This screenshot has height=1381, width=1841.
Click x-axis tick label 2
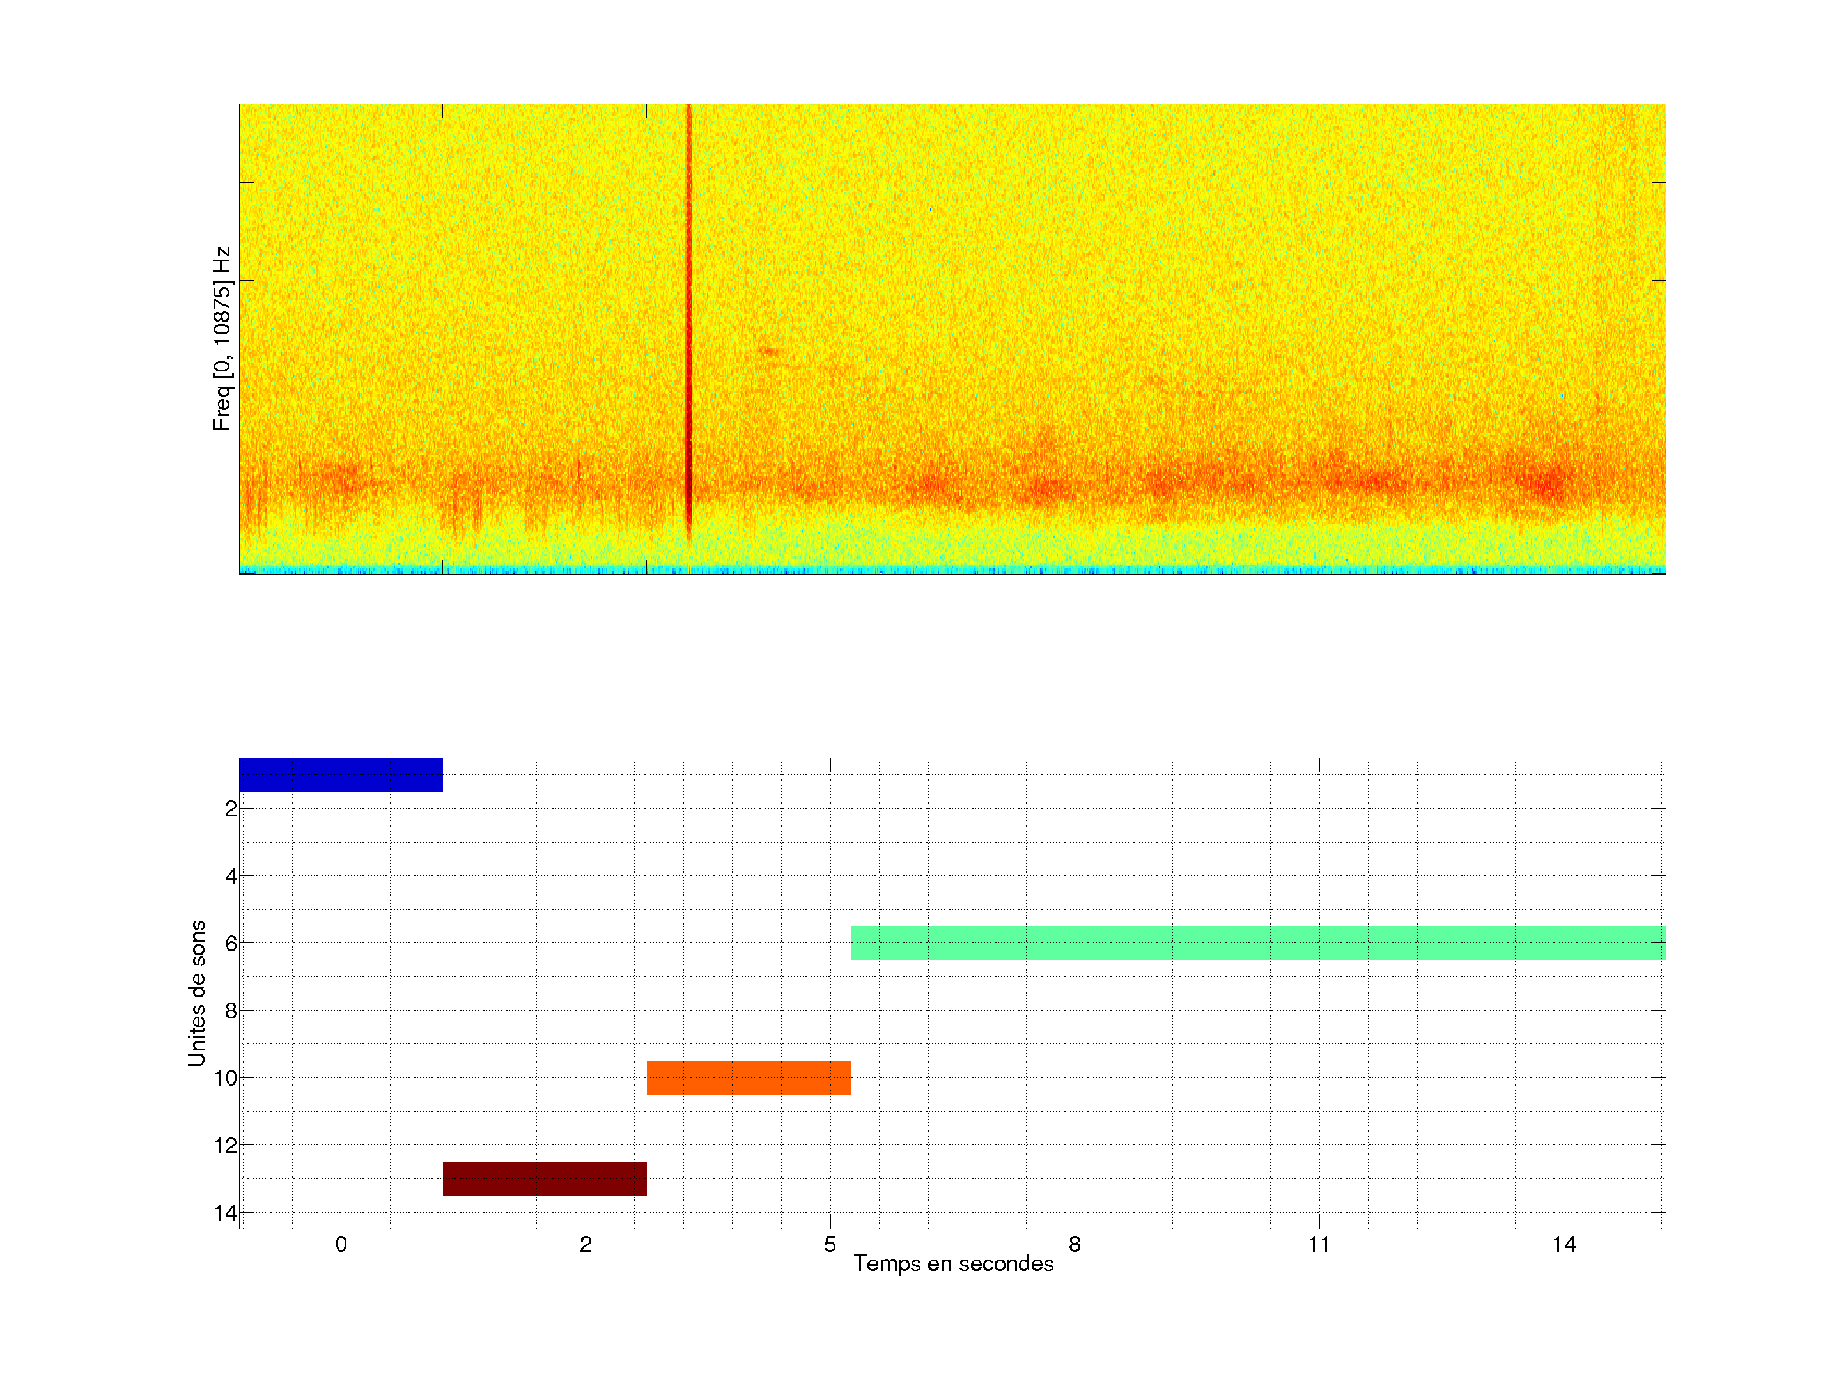586,1244
